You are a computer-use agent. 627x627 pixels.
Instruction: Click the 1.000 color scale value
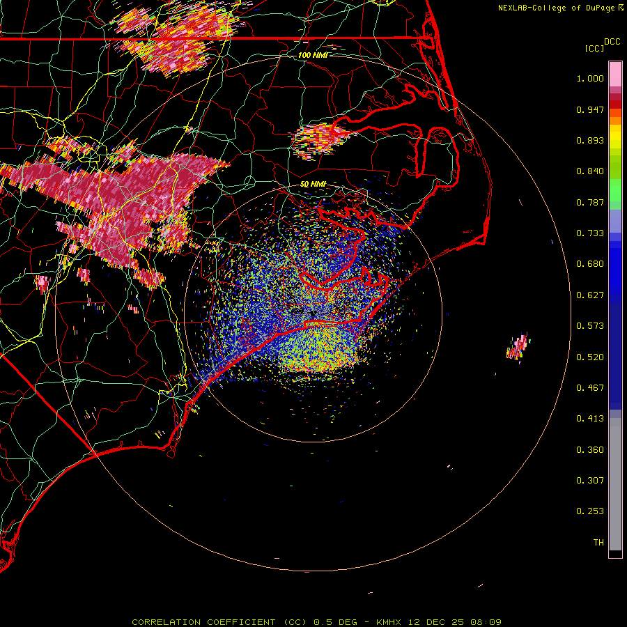pyautogui.click(x=590, y=78)
